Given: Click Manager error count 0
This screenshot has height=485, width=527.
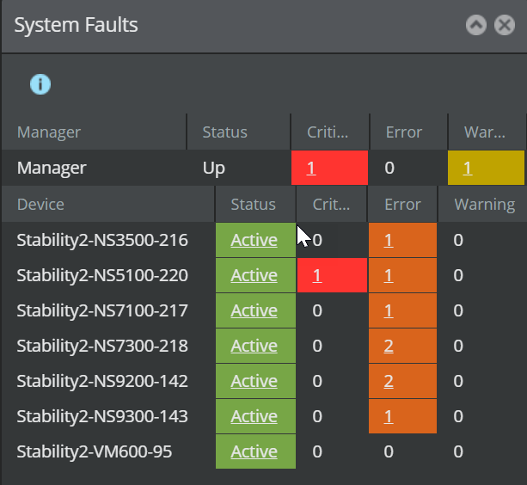Looking at the screenshot, I should tap(389, 168).
